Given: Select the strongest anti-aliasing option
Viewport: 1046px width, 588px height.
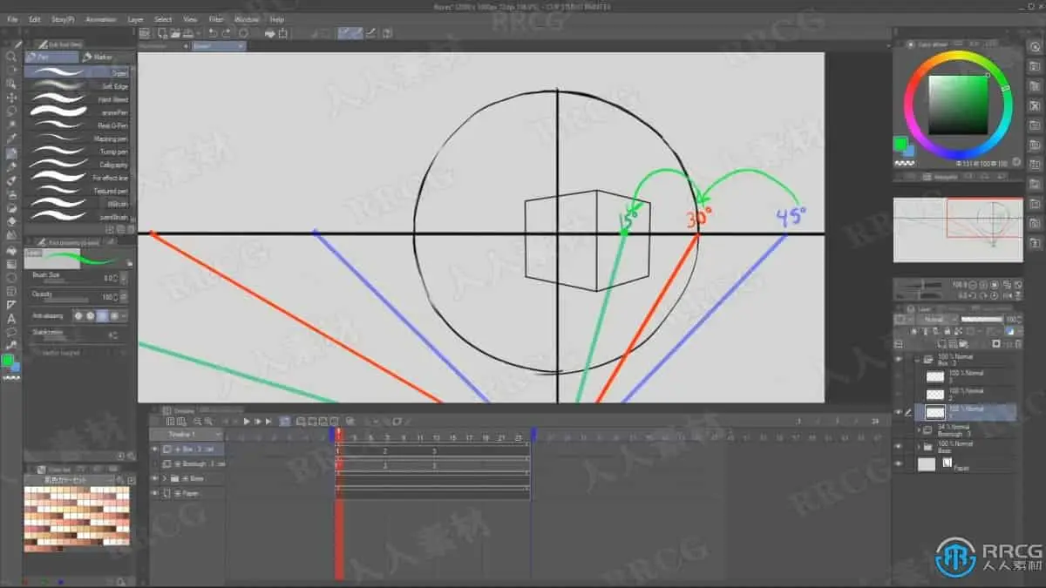Looking at the screenshot, I should tap(114, 316).
